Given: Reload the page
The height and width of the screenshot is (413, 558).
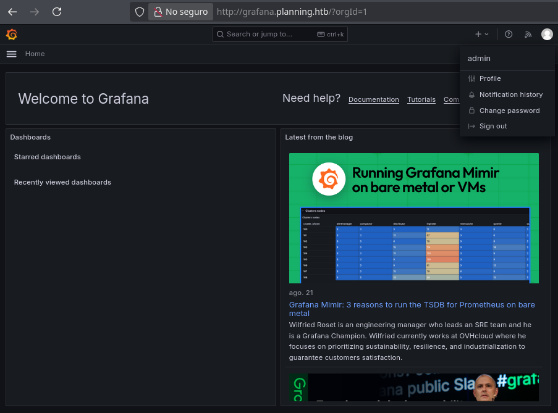Looking at the screenshot, I should 57,12.
